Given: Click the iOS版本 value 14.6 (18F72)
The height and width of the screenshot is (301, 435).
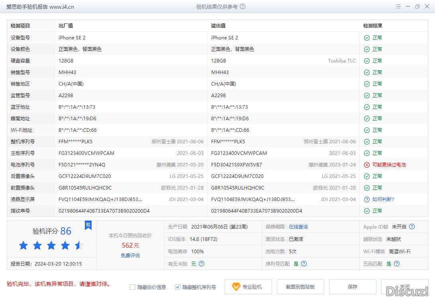Looking at the screenshot, I should 204,239.
